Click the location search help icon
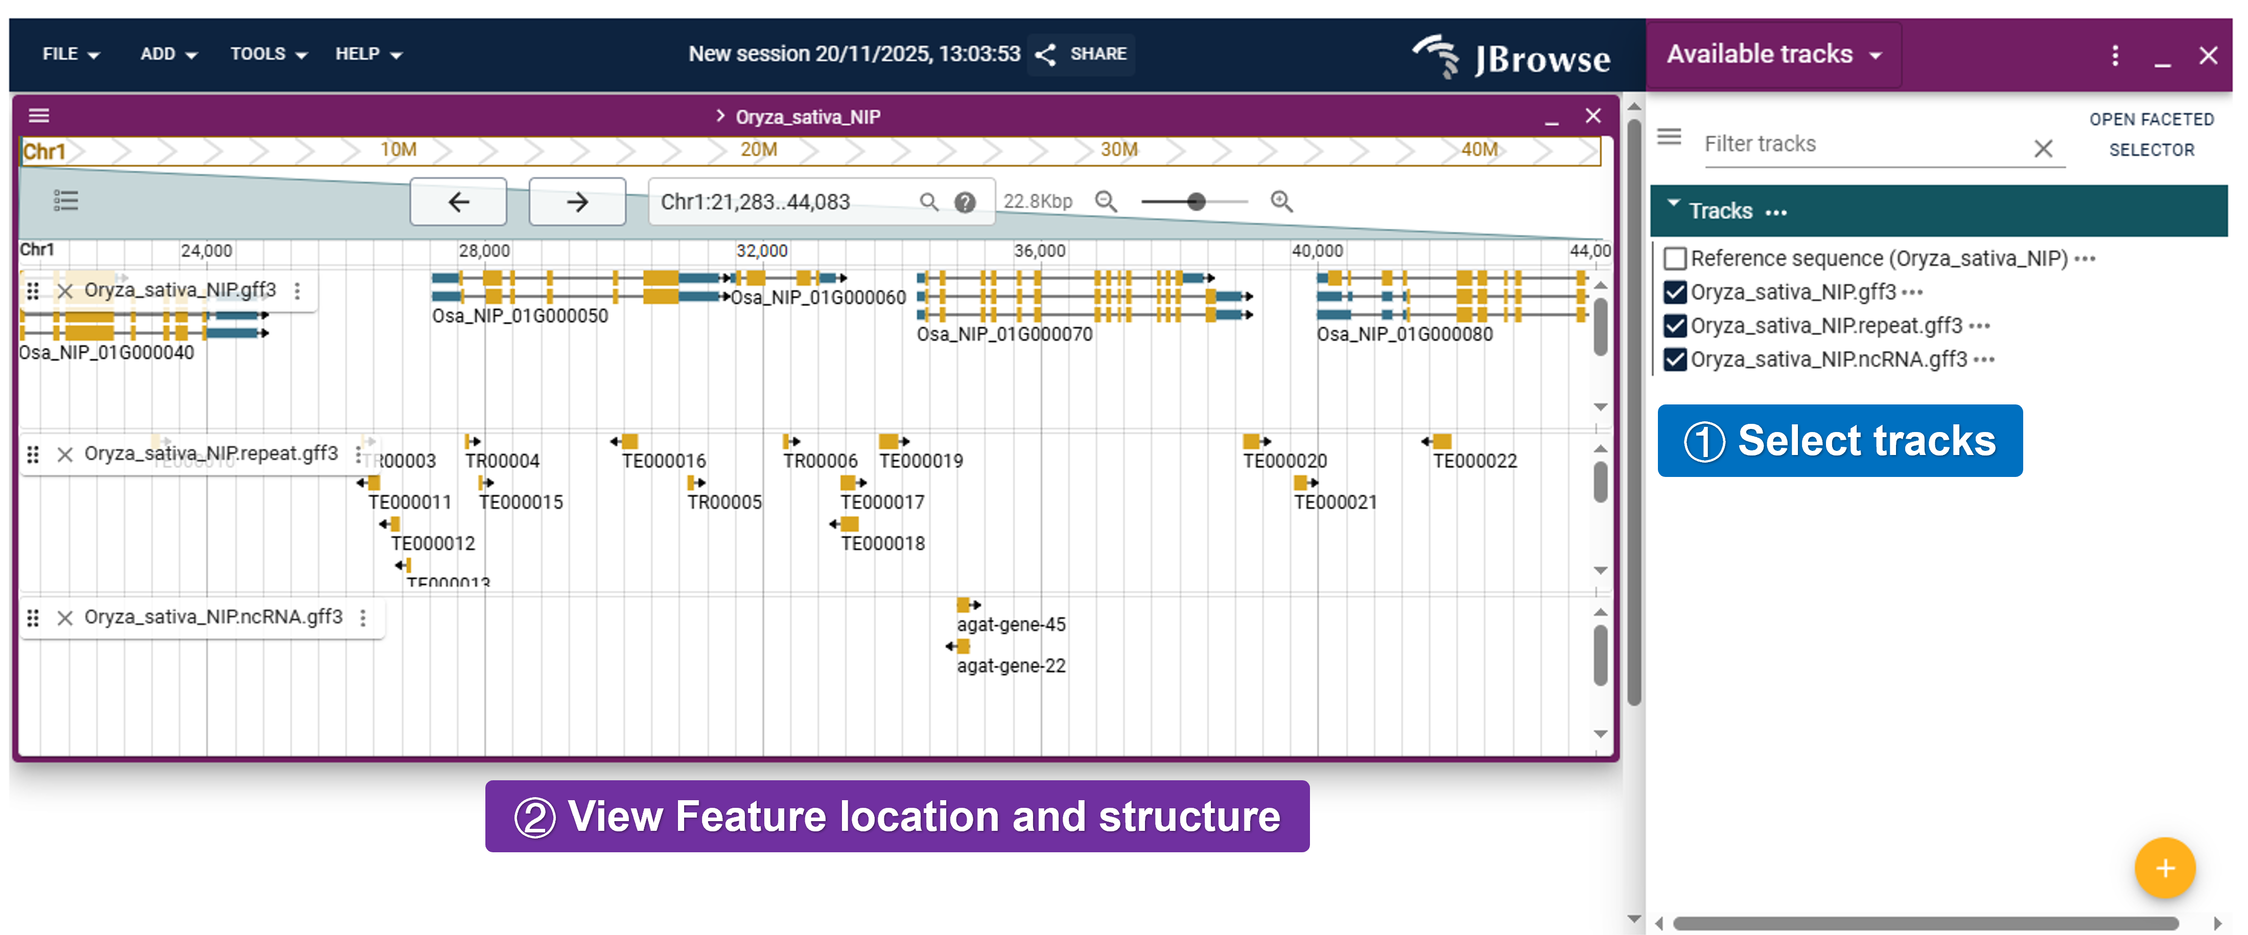Screen dimensions: 2248x935 pyautogui.click(x=964, y=202)
